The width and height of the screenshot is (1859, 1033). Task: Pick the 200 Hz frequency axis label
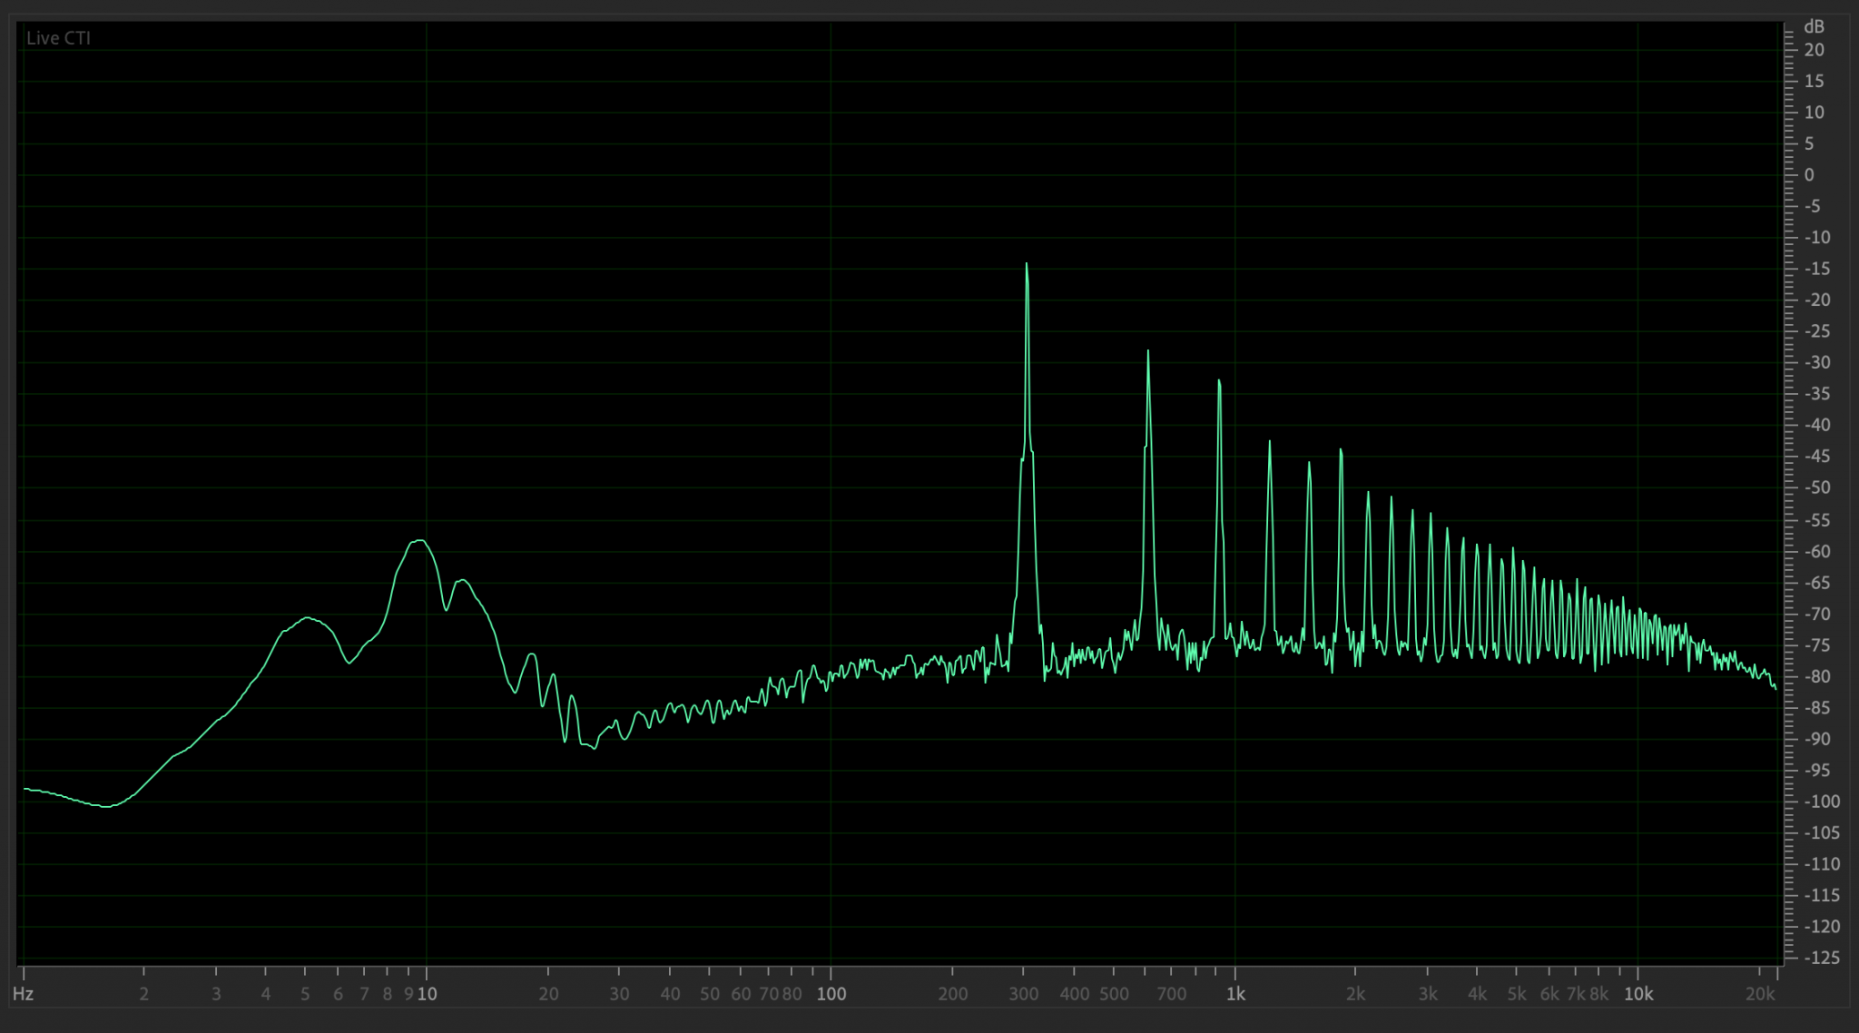953,994
